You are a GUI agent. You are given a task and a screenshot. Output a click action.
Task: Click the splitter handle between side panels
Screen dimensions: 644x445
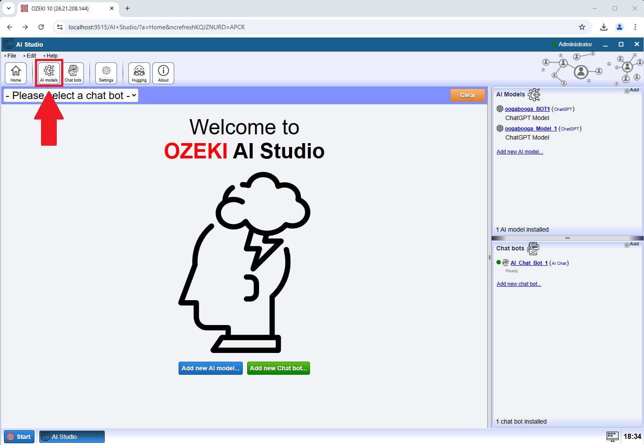[x=568, y=238]
